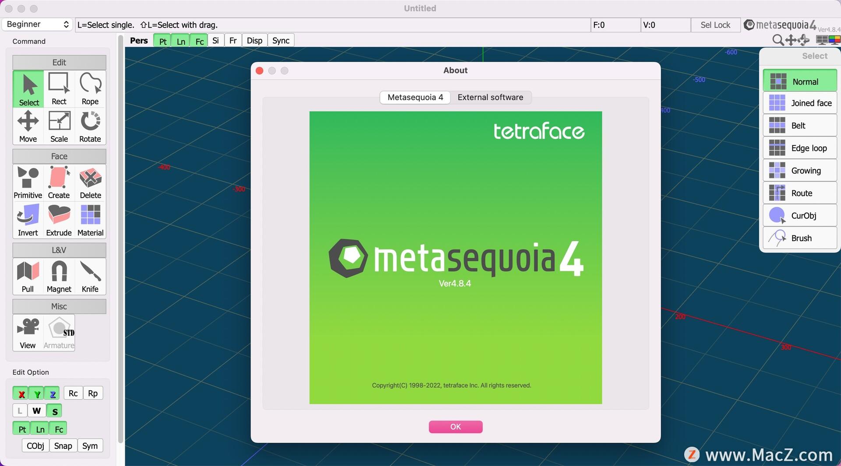Toggle Fc display in viewport toolbar
Image resolution: width=841 pixels, height=466 pixels.
pos(199,41)
